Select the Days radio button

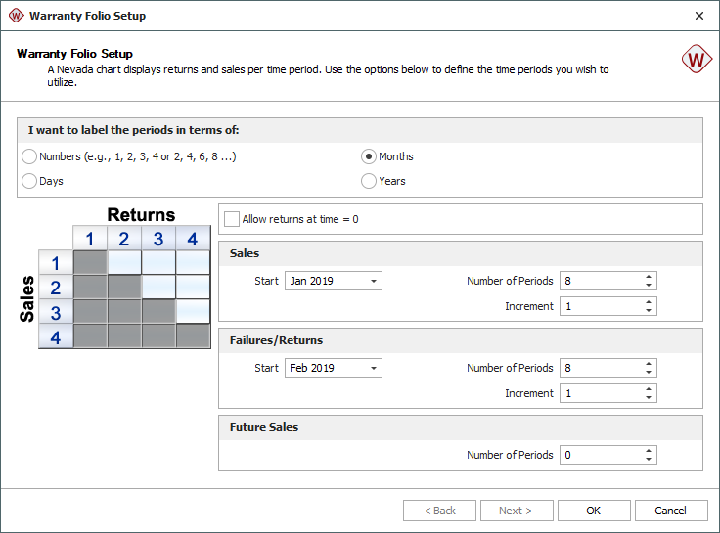[x=30, y=181]
